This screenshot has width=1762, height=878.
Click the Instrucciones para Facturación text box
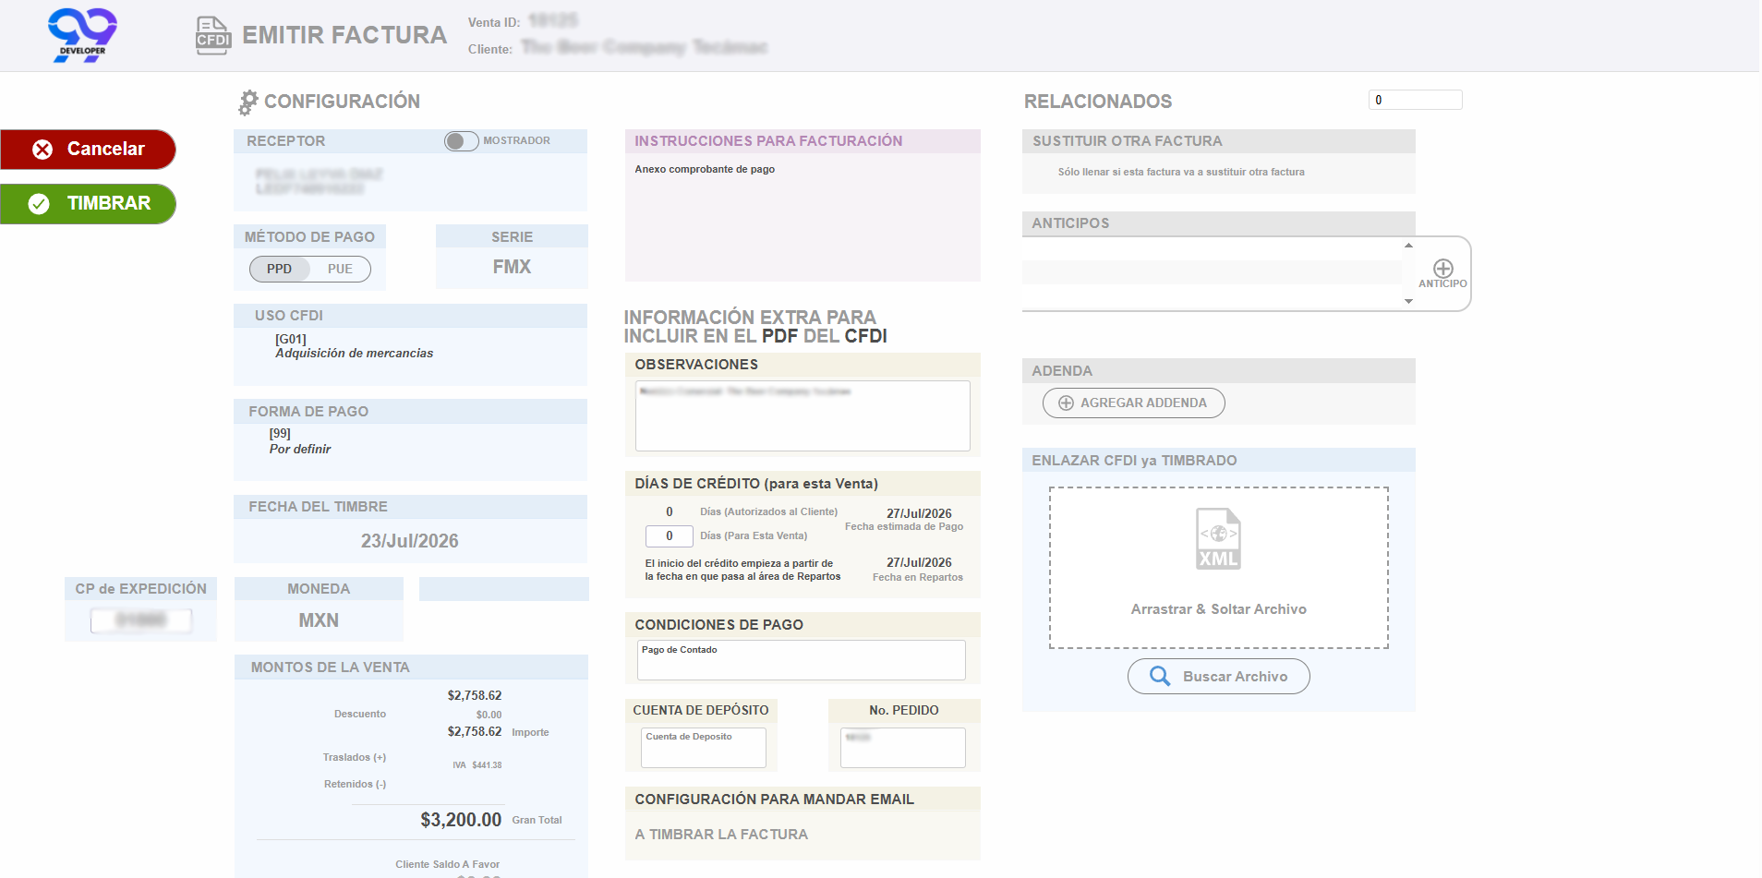click(x=803, y=217)
